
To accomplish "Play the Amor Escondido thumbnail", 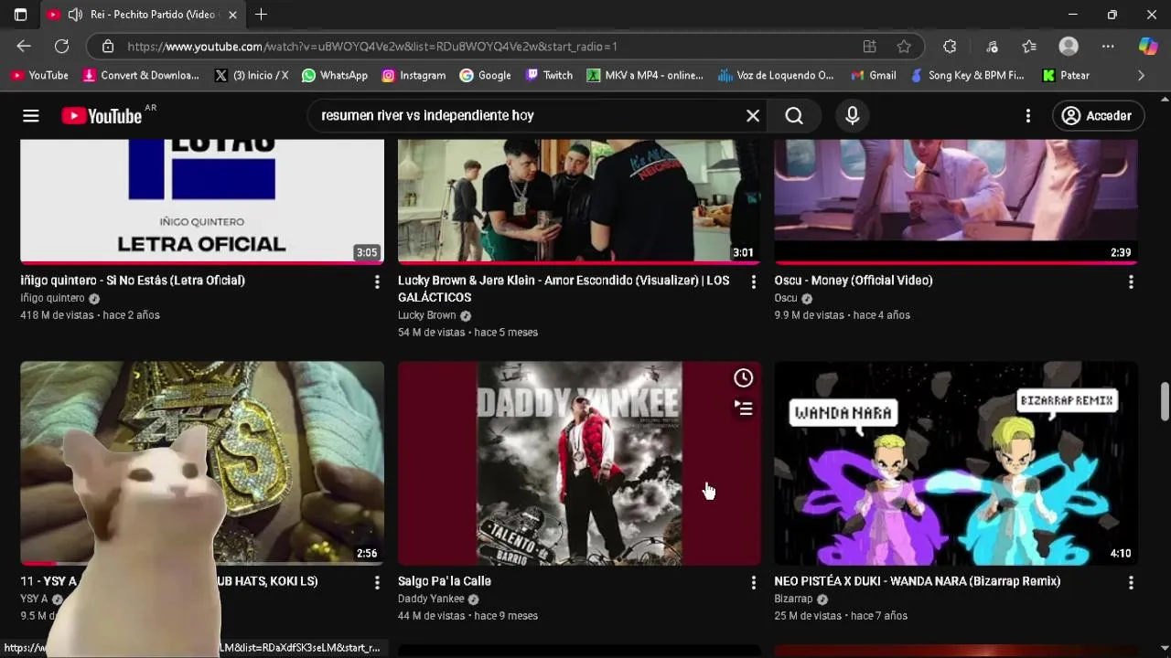I will (579, 201).
